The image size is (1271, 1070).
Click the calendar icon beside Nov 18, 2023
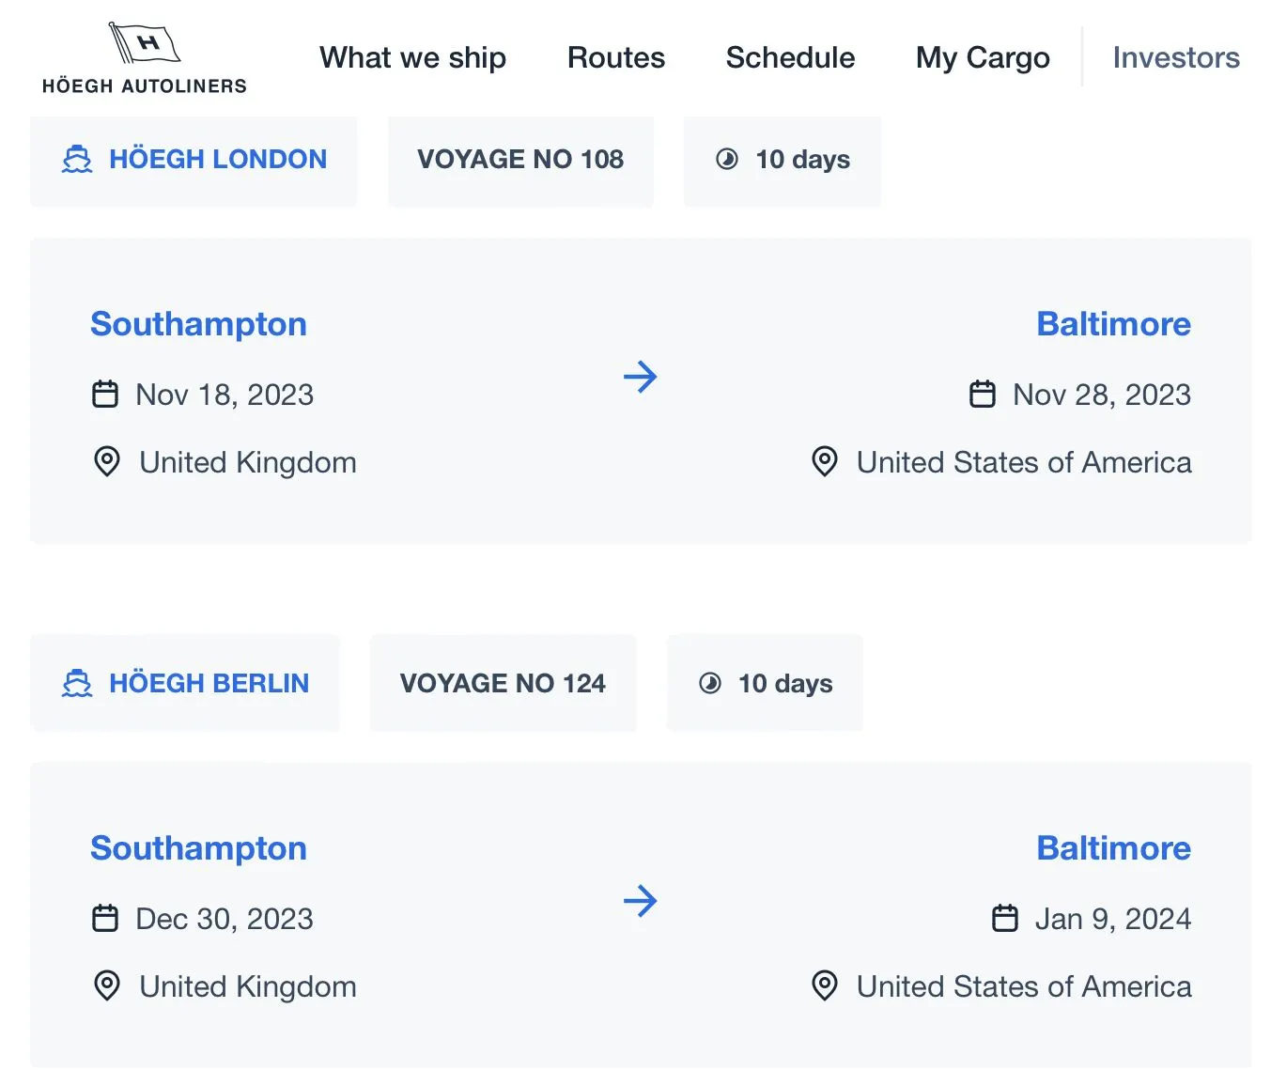click(x=105, y=394)
